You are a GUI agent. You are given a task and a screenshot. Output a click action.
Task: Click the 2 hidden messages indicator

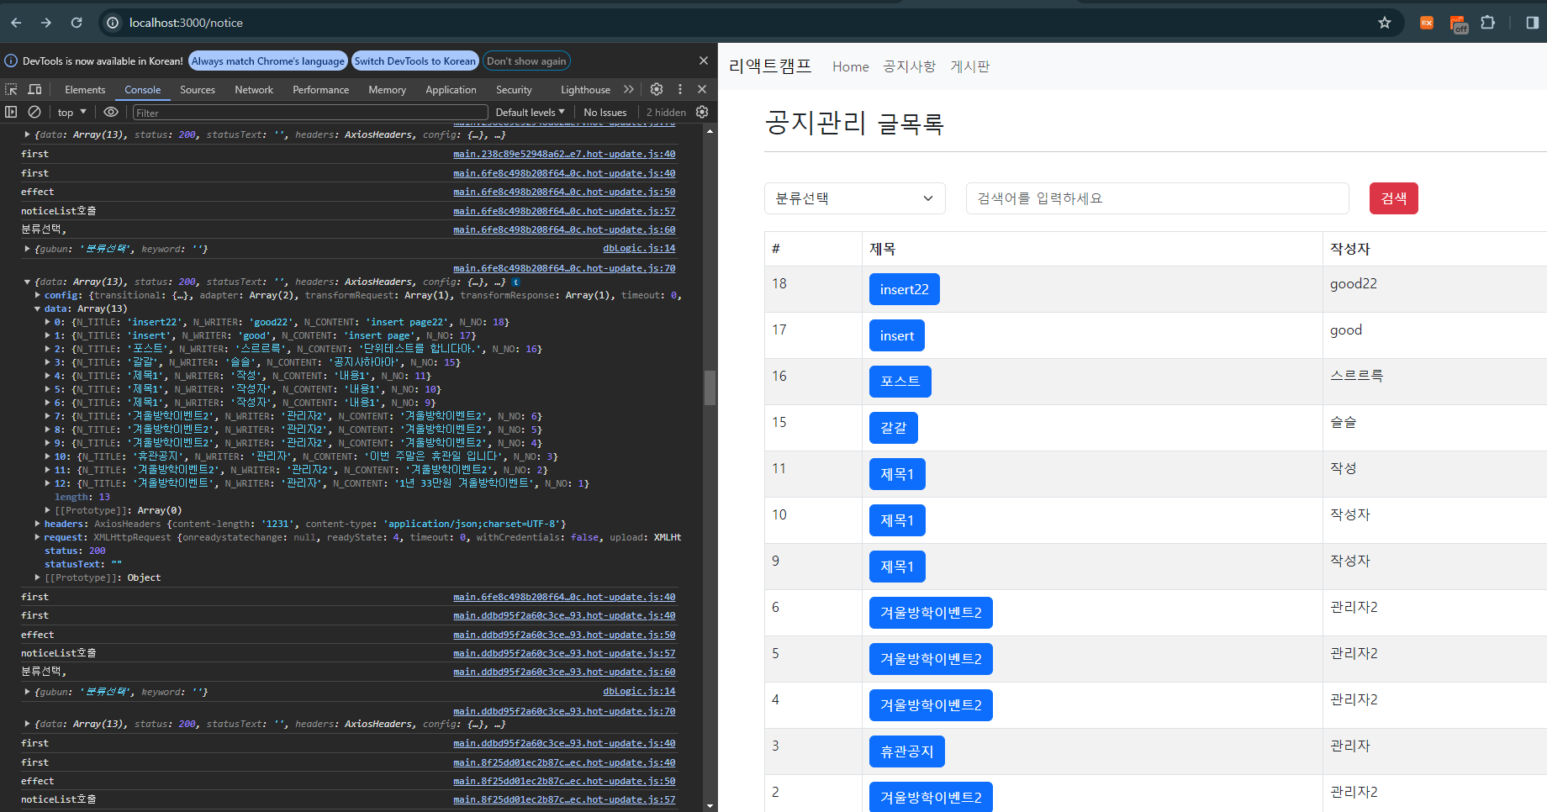click(666, 112)
